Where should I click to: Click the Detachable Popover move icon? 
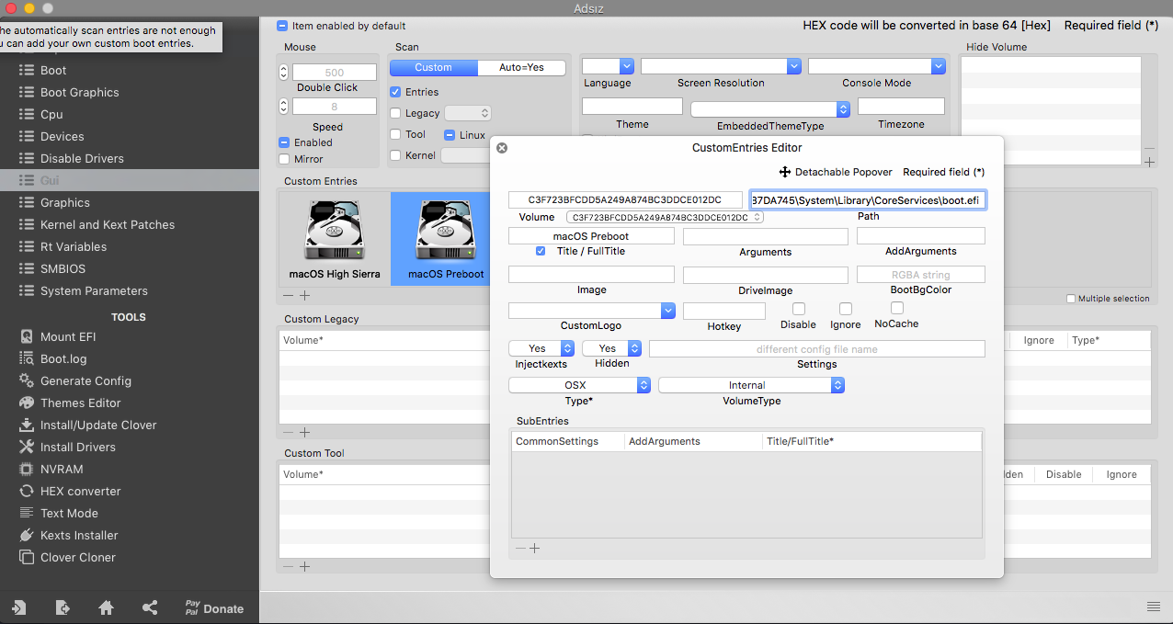tap(785, 172)
